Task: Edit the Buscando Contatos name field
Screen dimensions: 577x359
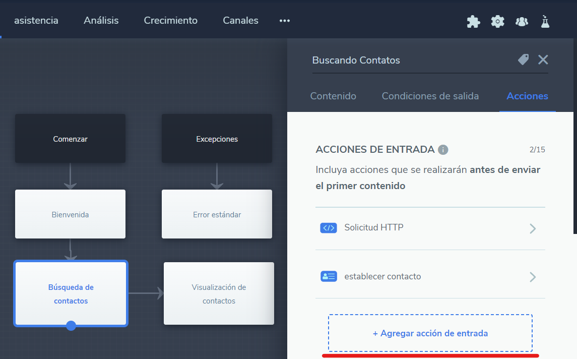Action: tap(403, 61)
